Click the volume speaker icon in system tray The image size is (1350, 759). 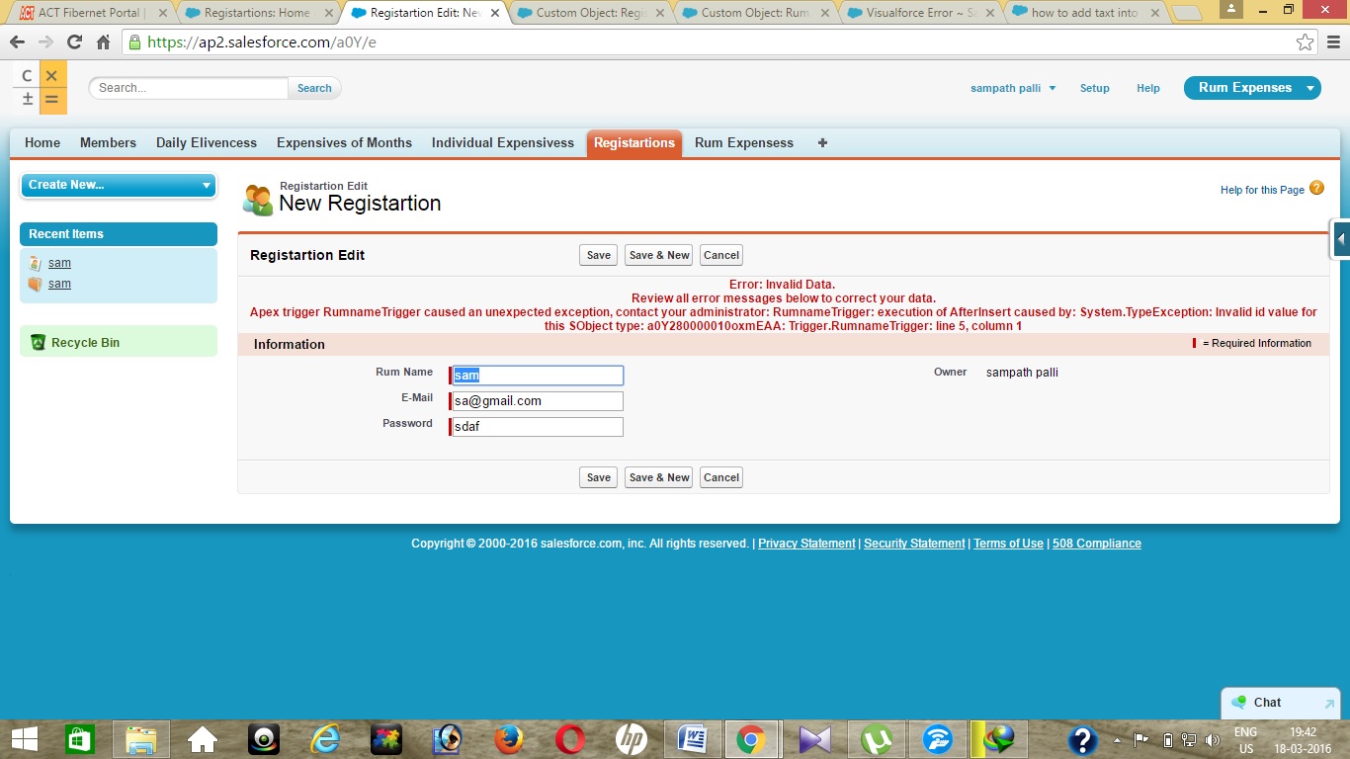point(1213,739)
